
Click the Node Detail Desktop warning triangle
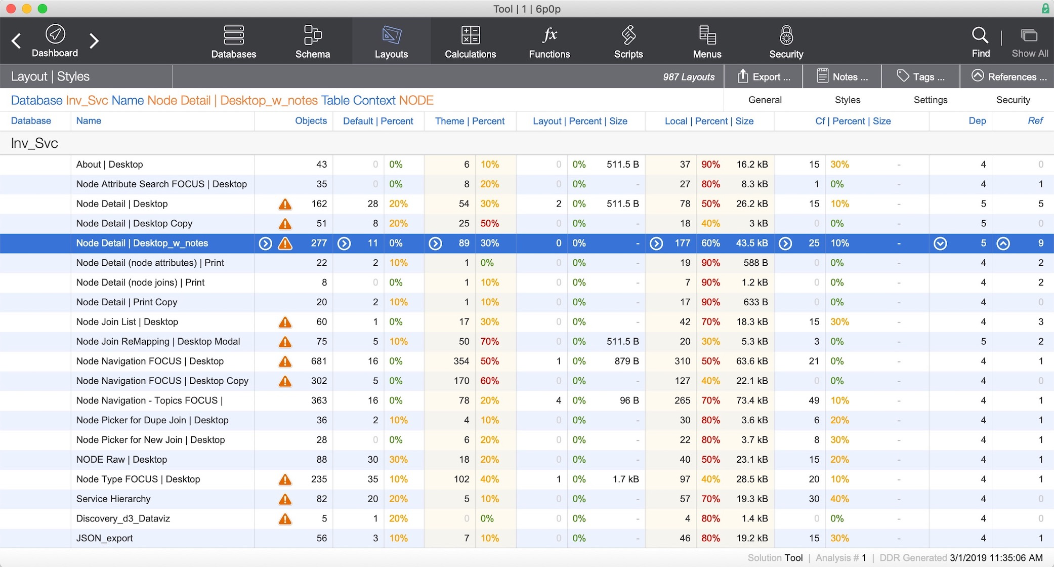click(x=285, y=204)
